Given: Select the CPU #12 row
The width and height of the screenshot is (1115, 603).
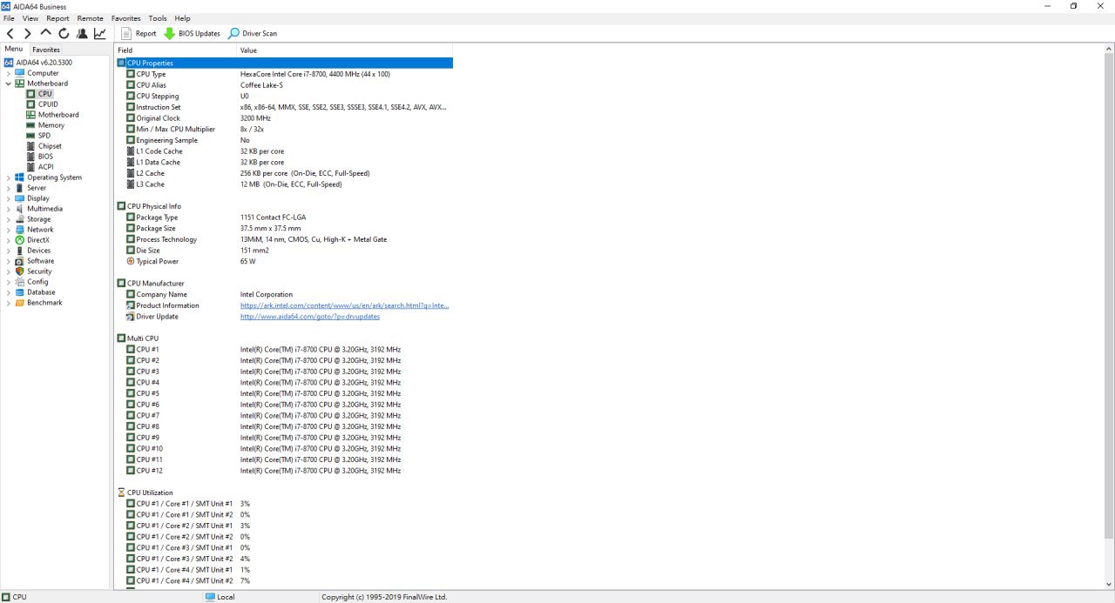Looking at the screenshot, I should 284,471.
